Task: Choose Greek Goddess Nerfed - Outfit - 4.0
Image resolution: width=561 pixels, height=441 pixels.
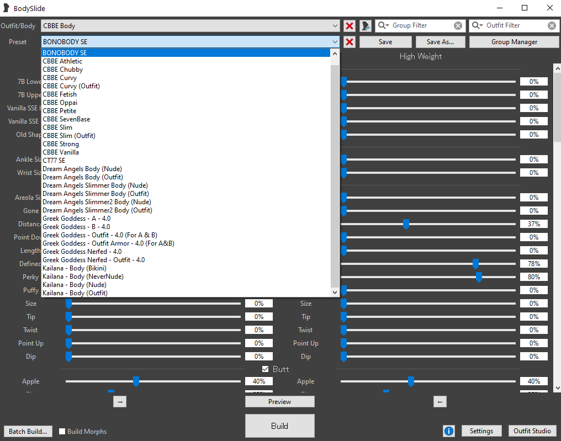Action: [x=186, y=259]
